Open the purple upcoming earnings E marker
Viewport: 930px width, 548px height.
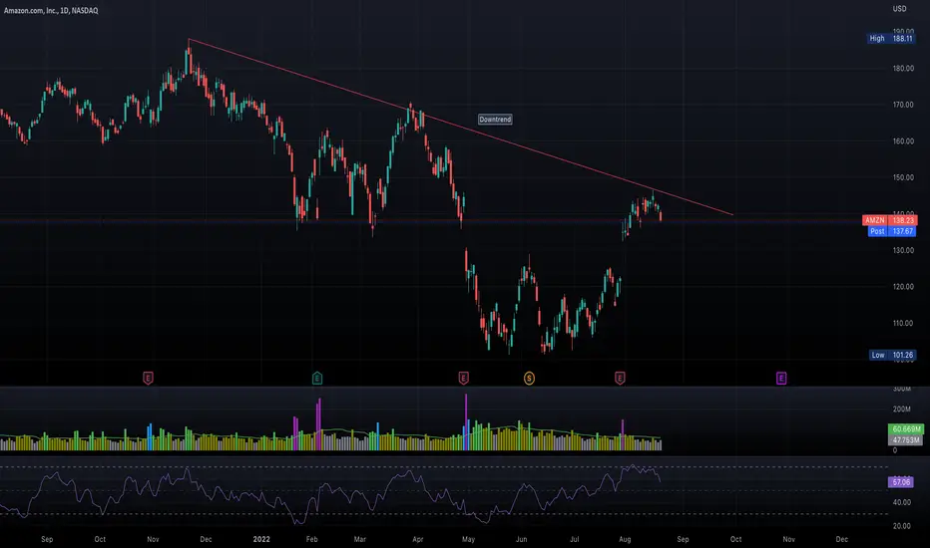(781, 378)
